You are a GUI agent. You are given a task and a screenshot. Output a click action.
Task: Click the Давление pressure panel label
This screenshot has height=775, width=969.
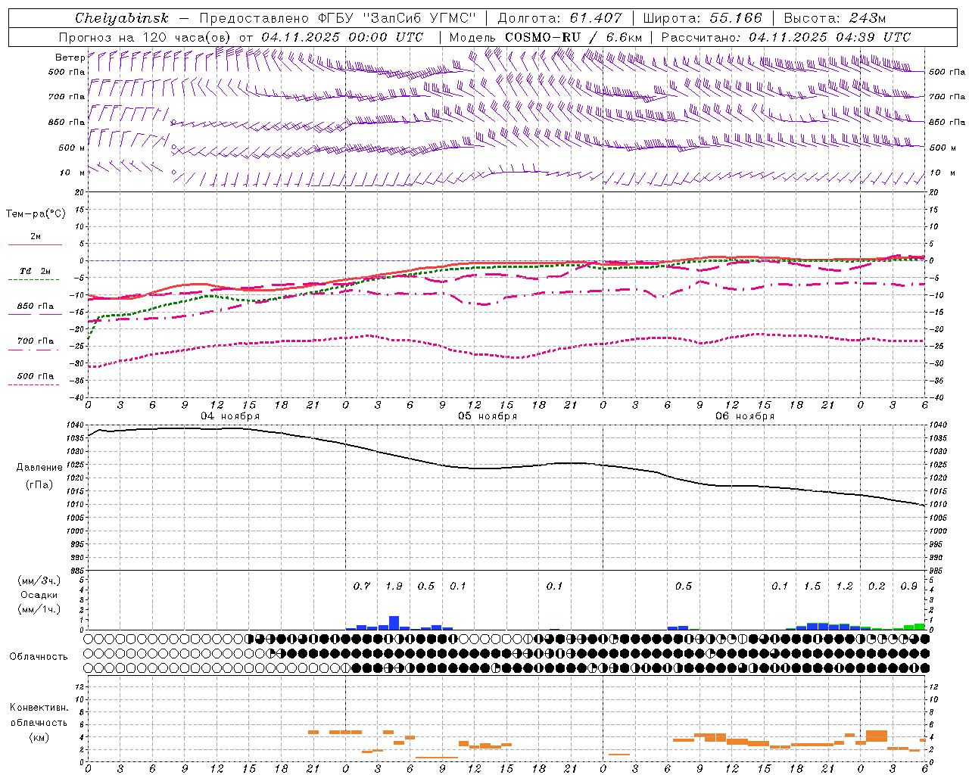[39, 468]
